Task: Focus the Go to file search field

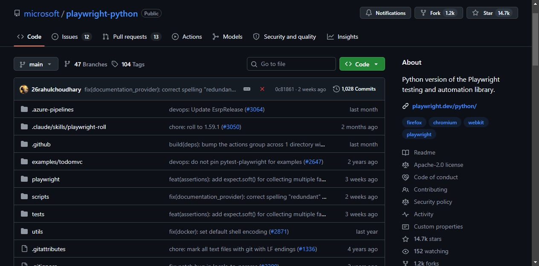Action: pos(291,64)
